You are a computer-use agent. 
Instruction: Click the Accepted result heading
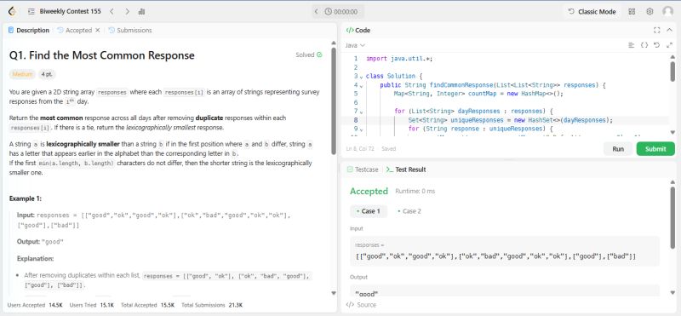369,192
